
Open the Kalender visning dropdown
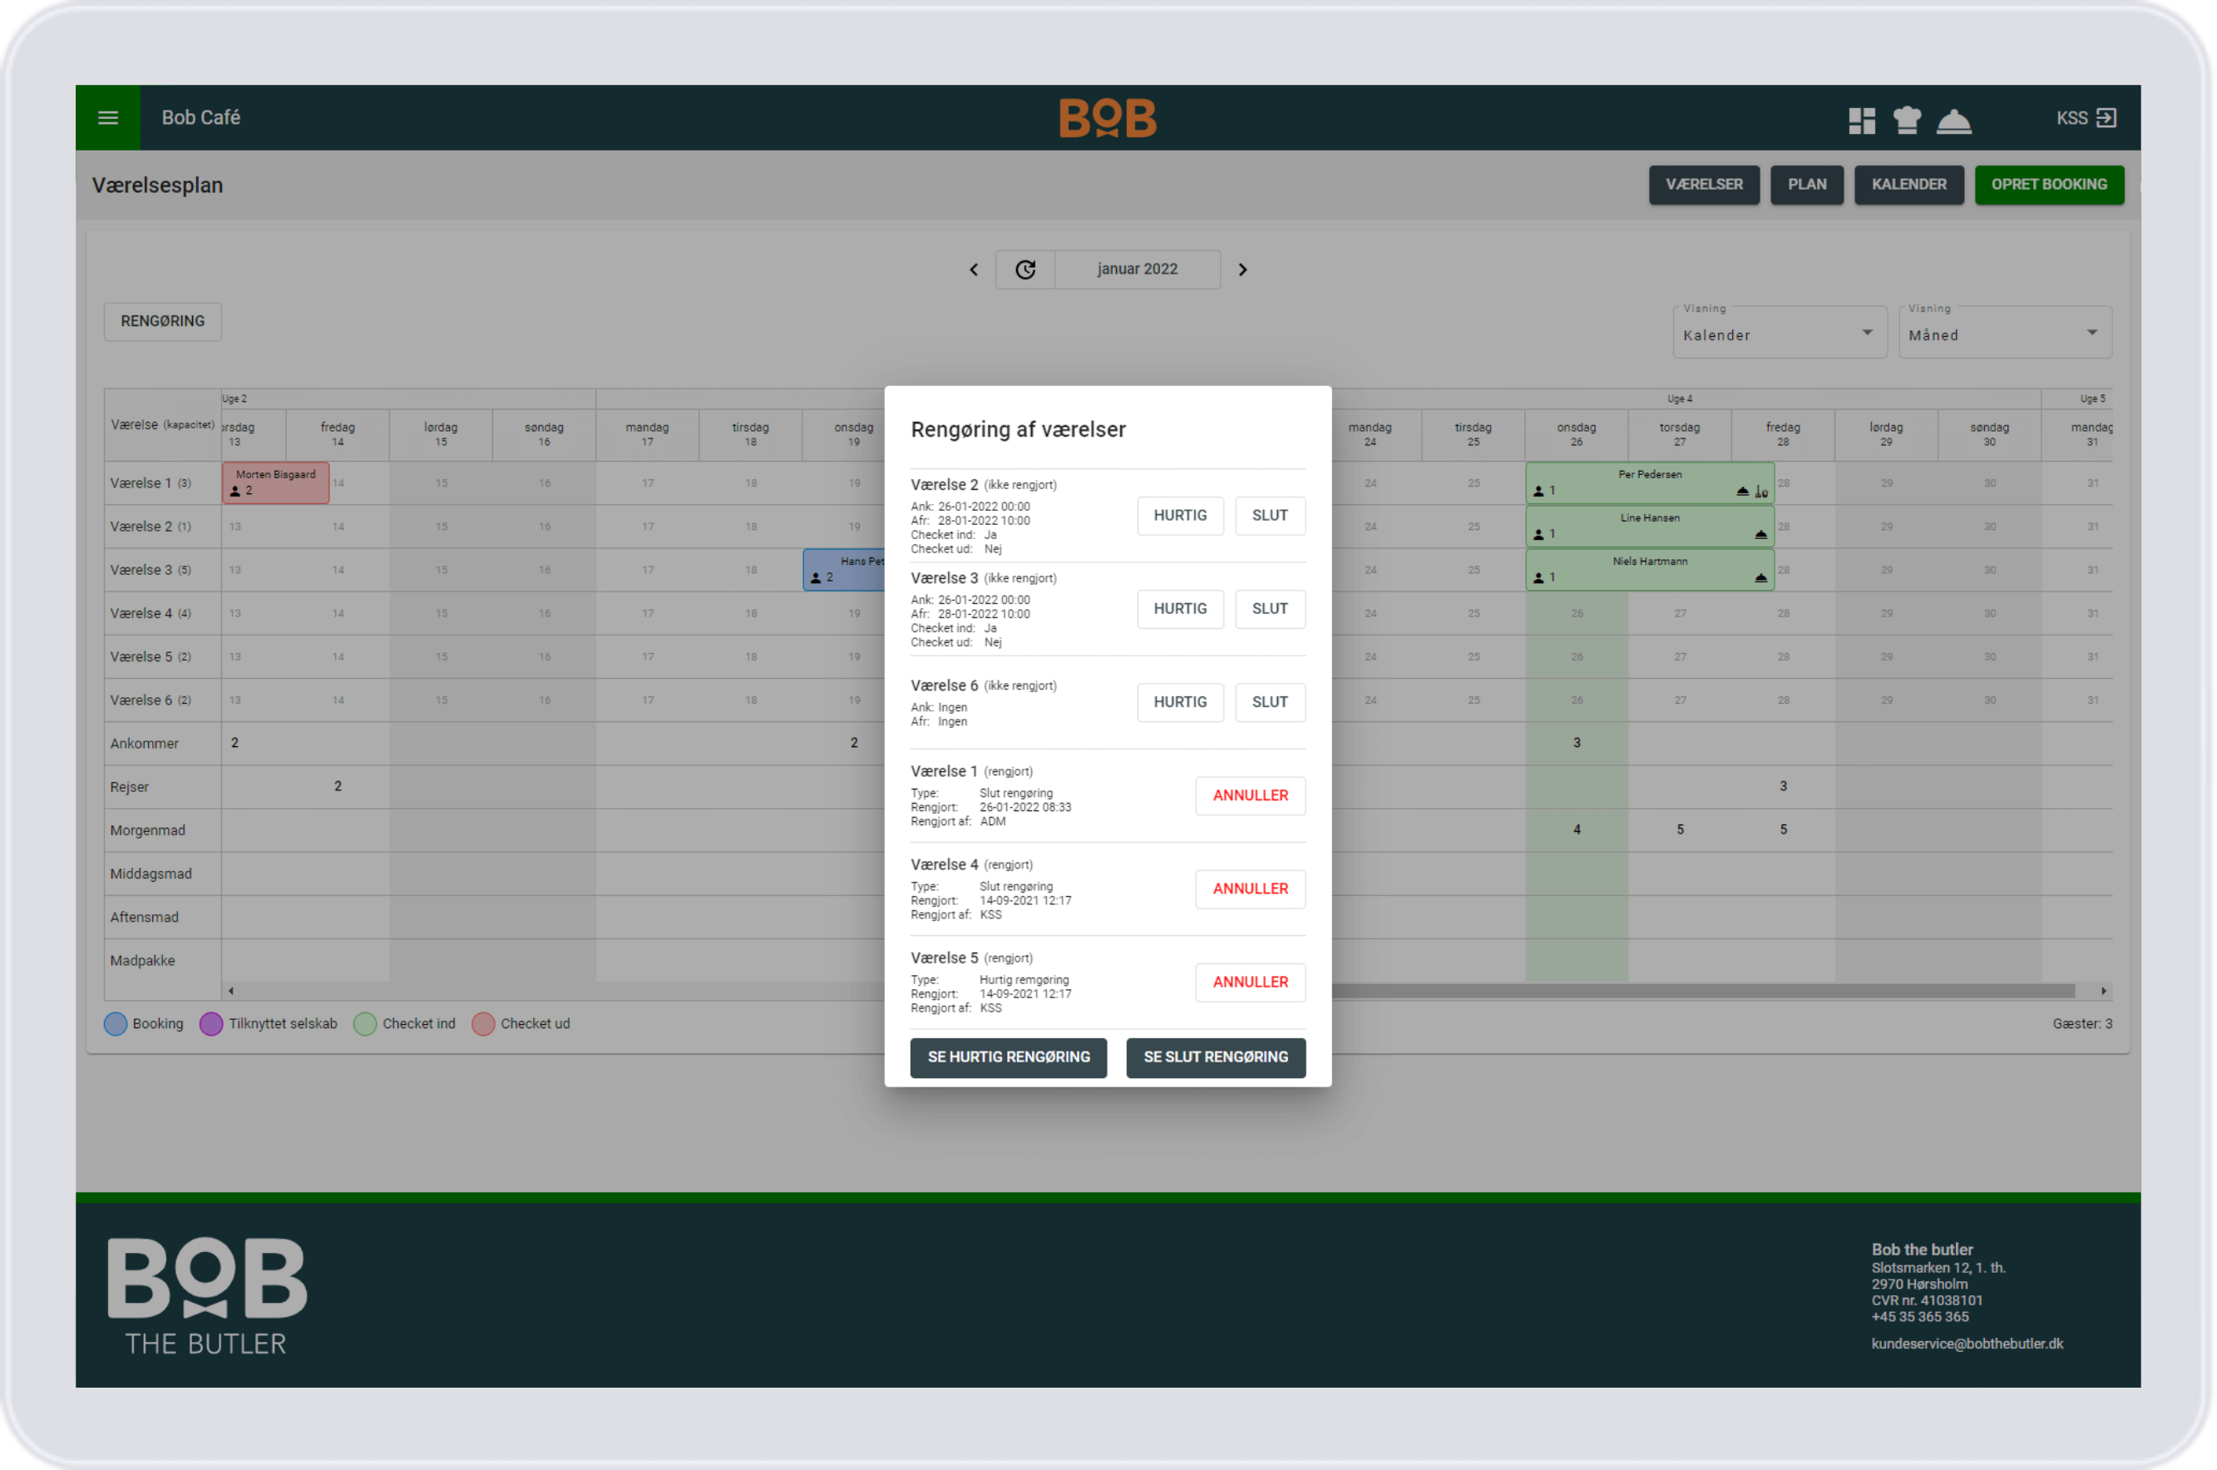(x=1779, y=334)
